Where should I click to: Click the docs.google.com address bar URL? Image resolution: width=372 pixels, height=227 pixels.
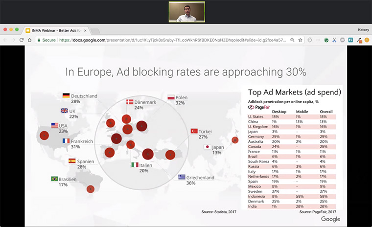[172, 40]
